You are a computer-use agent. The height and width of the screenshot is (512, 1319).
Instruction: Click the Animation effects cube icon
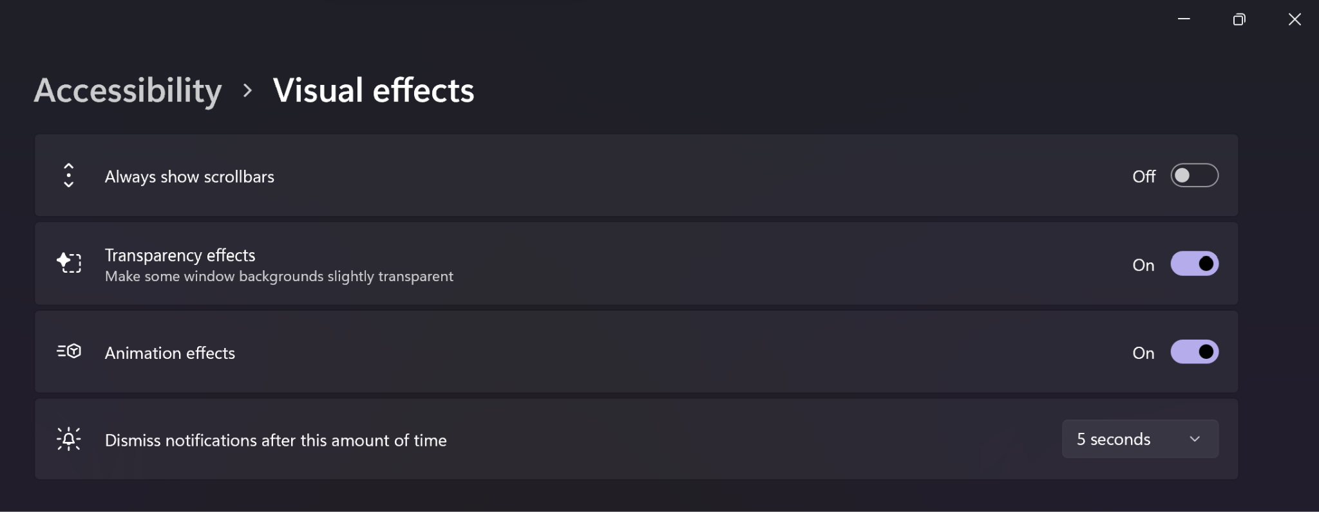69,351
